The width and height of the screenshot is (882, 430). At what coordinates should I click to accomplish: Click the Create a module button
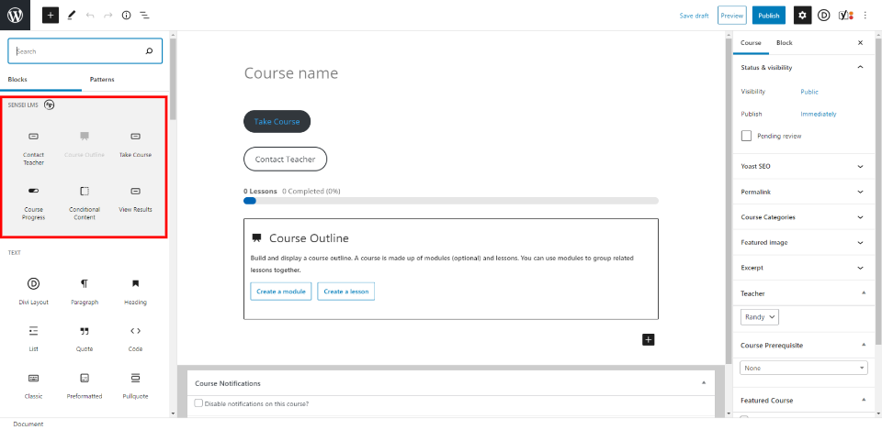coord(280,292)
